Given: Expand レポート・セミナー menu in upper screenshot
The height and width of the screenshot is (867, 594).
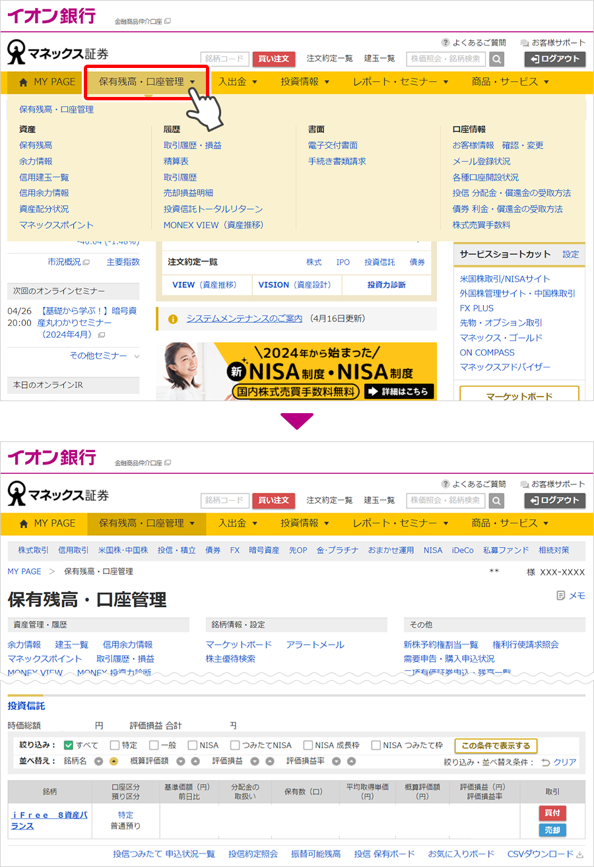Looking at the screenshot, I should (x=401, y=82).
